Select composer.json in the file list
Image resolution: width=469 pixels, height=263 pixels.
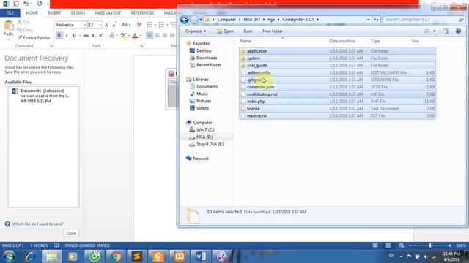[337, 87]
